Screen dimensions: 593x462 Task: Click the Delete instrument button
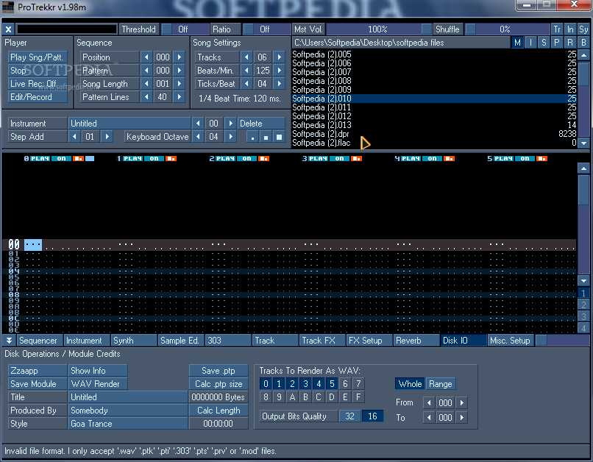(x=261, y=124)
